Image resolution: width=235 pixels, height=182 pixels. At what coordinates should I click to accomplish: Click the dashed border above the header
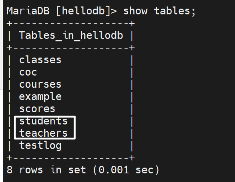pos(71,23)
